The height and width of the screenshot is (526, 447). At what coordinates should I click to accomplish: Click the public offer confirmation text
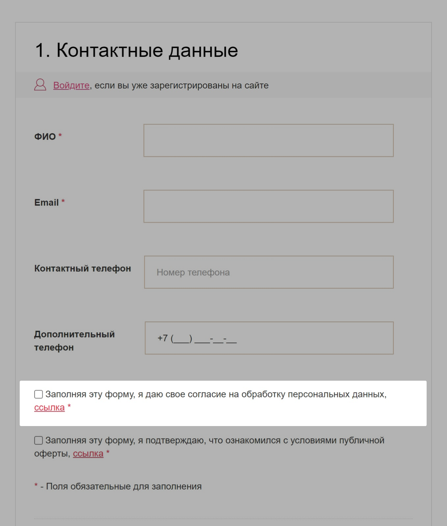(x=215, y=440)
